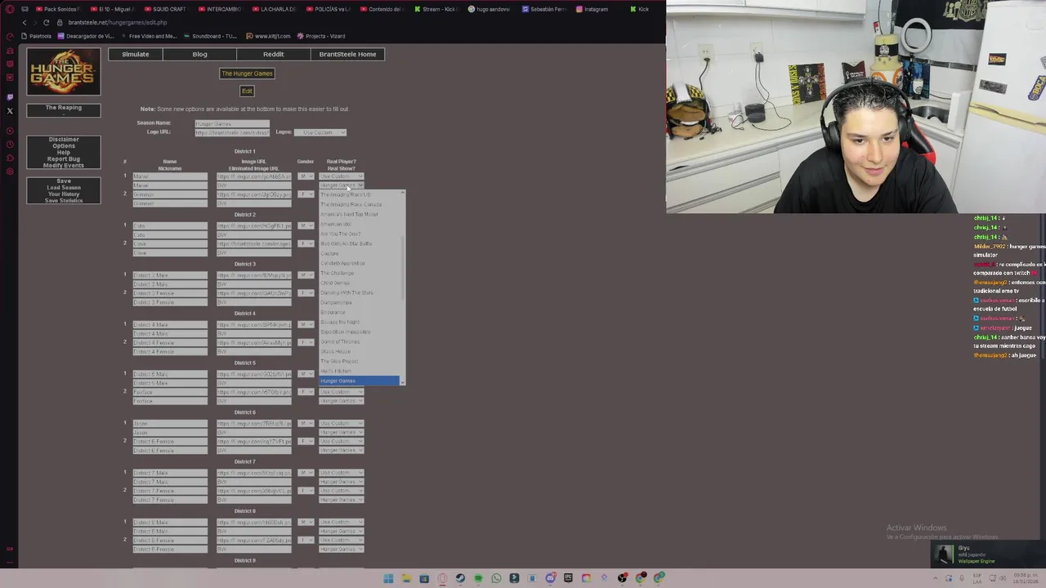The image size is (1046, 588).
Task: Select Hunger Games in the open dropdown list
Action: pos(359,381)
